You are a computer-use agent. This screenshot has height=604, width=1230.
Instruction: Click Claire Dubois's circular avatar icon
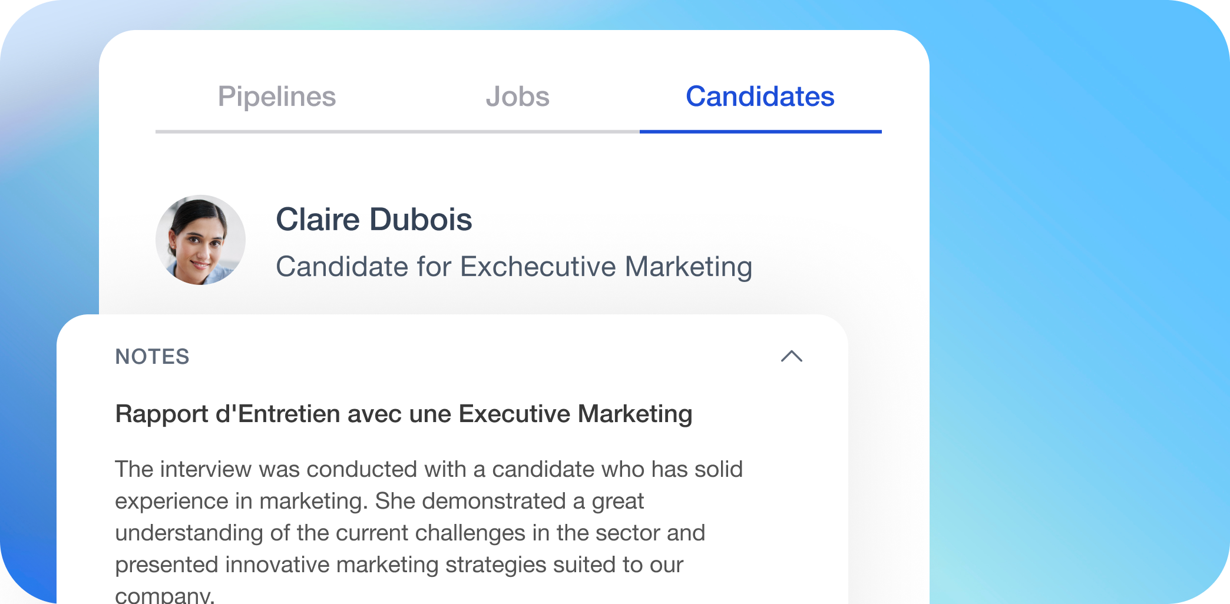pyautogui.click(x=200, y=238)
